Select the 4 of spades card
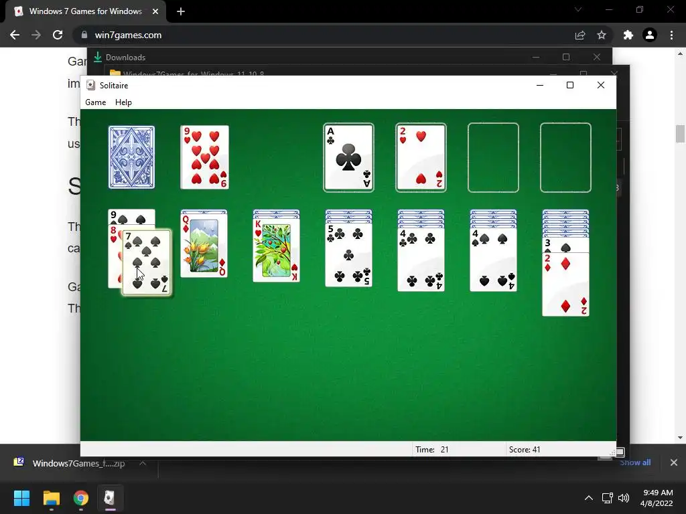 [493, 260]
